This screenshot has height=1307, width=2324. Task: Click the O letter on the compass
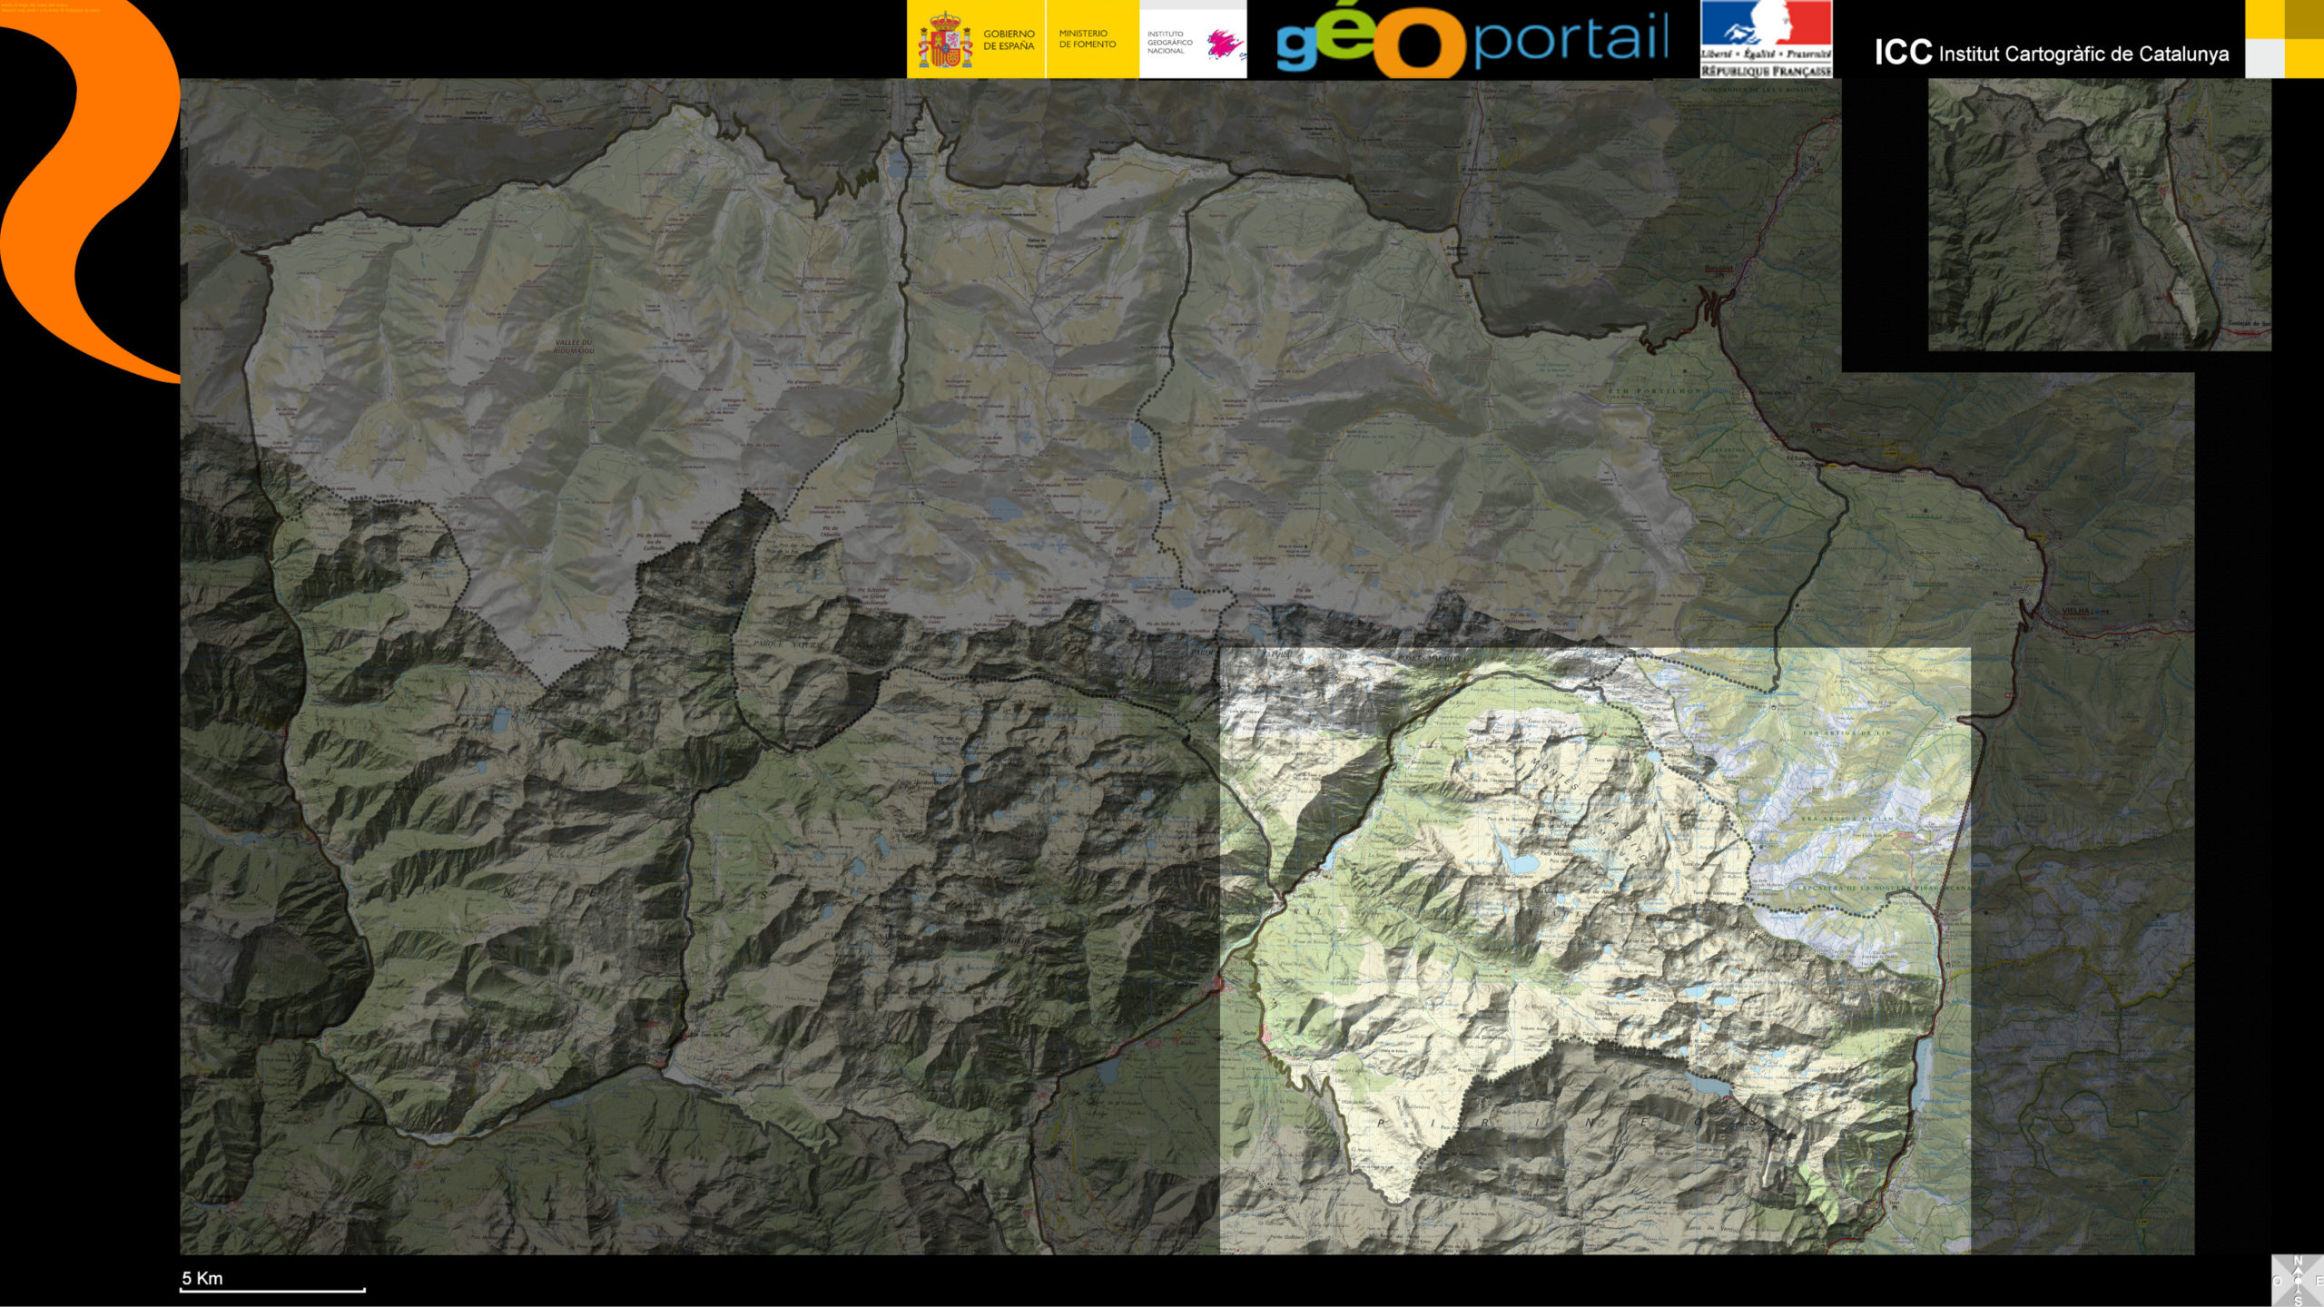(2278, 1281)
